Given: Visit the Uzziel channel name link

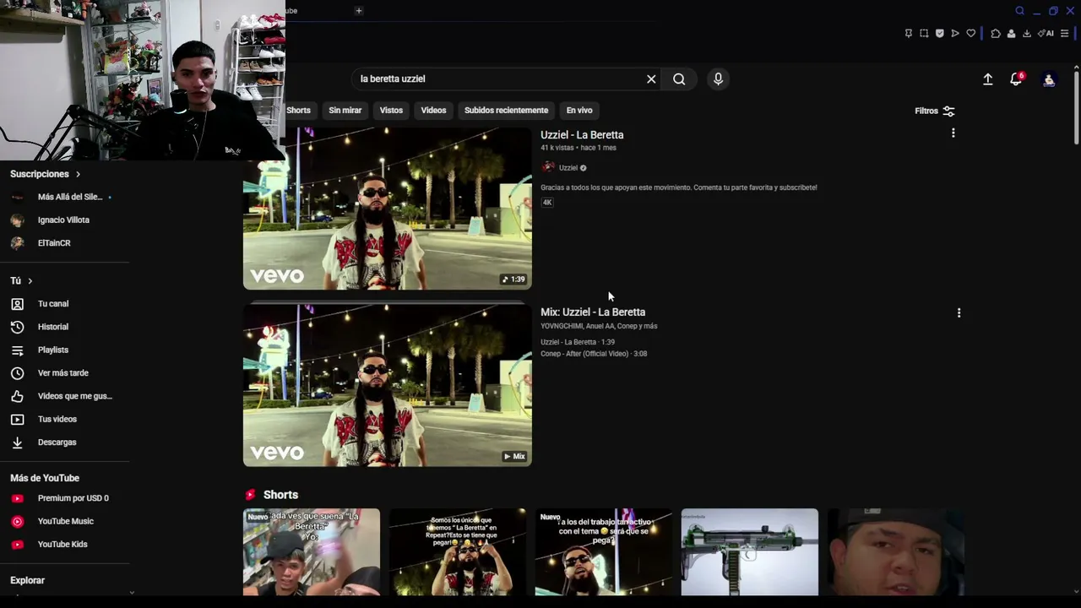Looking at the screenshot, I should [568, 168].
